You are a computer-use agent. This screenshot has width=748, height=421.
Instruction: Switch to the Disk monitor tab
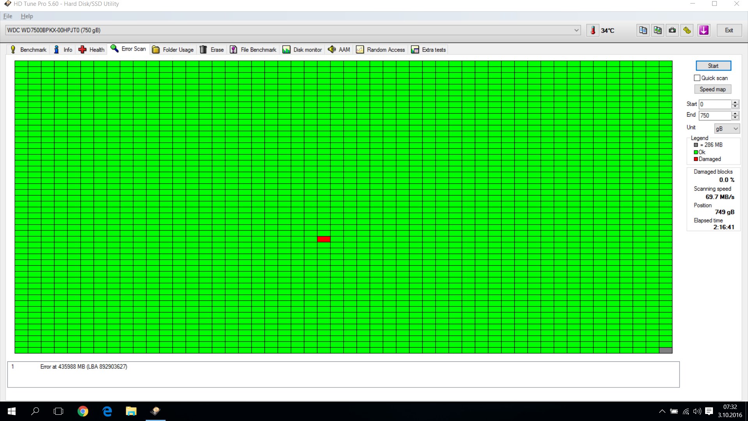click(x=302, y=50)
